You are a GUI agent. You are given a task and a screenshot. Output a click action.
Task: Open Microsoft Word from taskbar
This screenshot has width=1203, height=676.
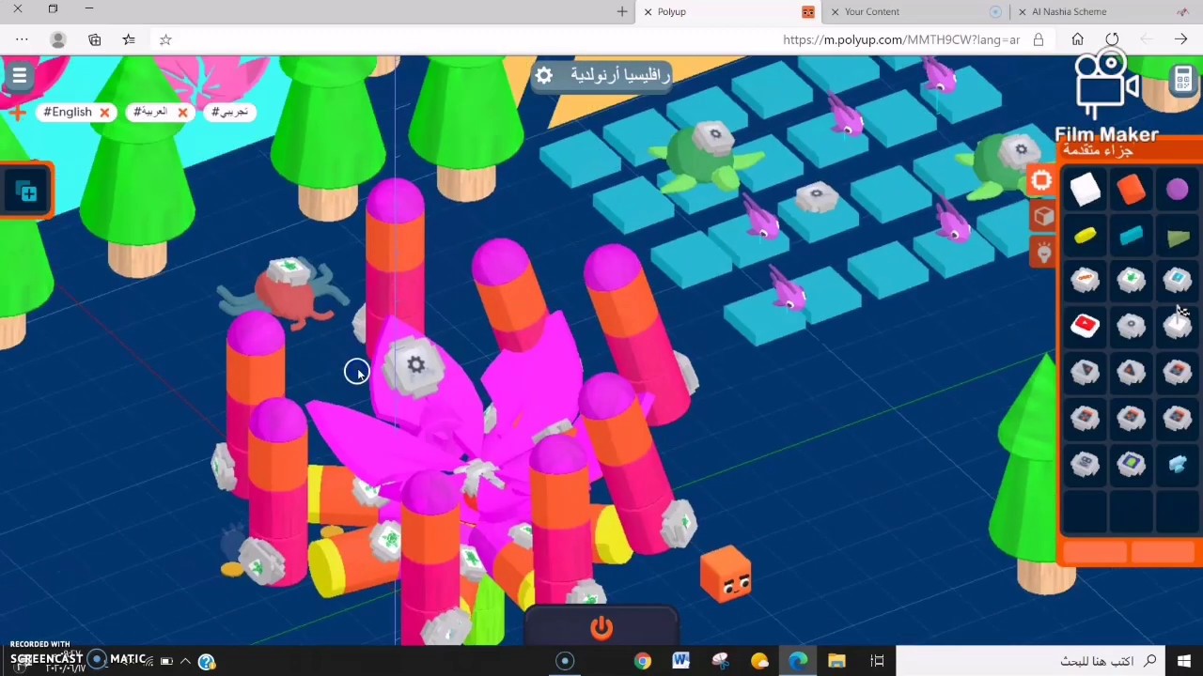point(680,661)
